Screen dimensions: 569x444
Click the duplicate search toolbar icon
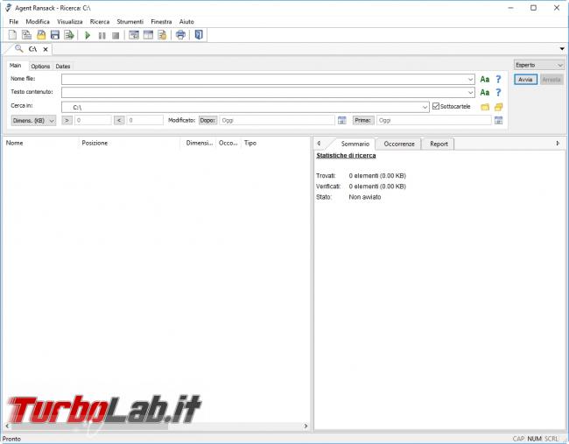(x=26, y=35)
